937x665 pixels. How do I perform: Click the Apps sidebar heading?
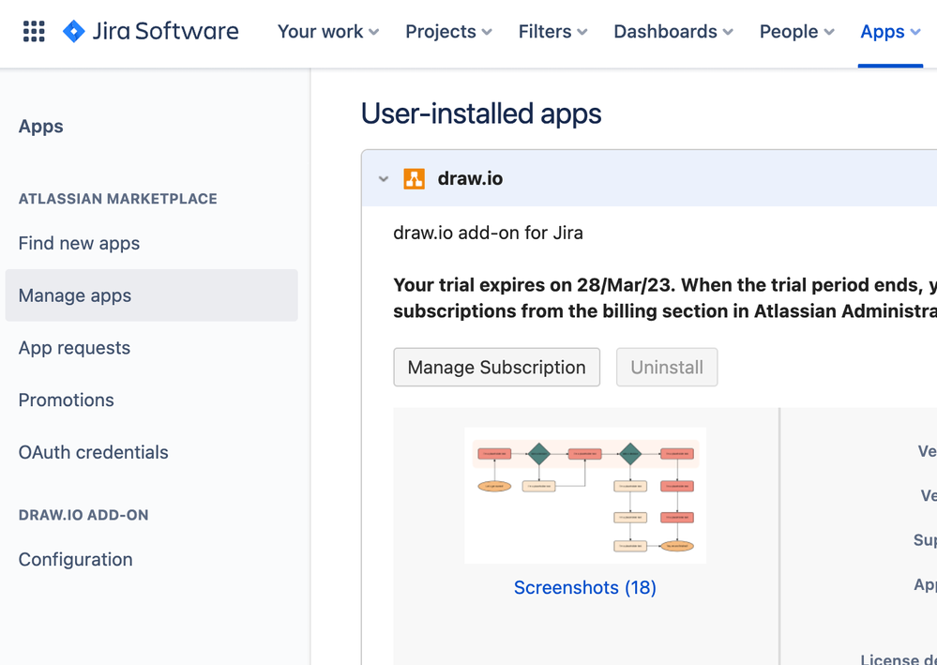click(x=40, y=126)
